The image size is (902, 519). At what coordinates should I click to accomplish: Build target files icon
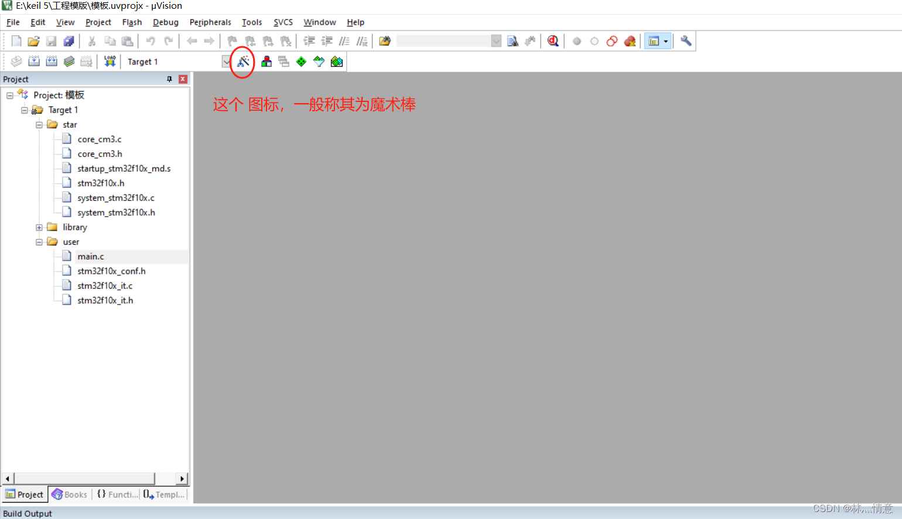pos(34,62)
